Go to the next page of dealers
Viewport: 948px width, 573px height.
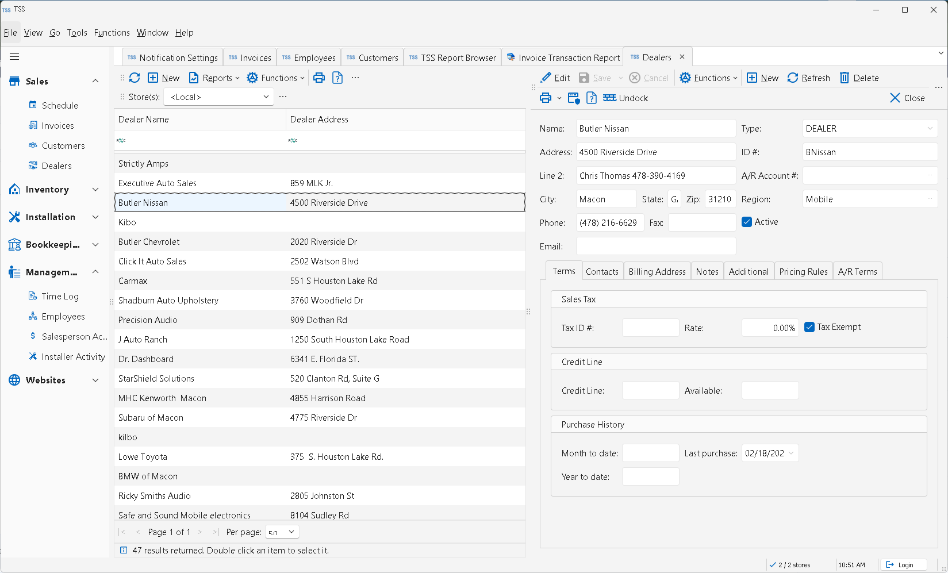200,532
